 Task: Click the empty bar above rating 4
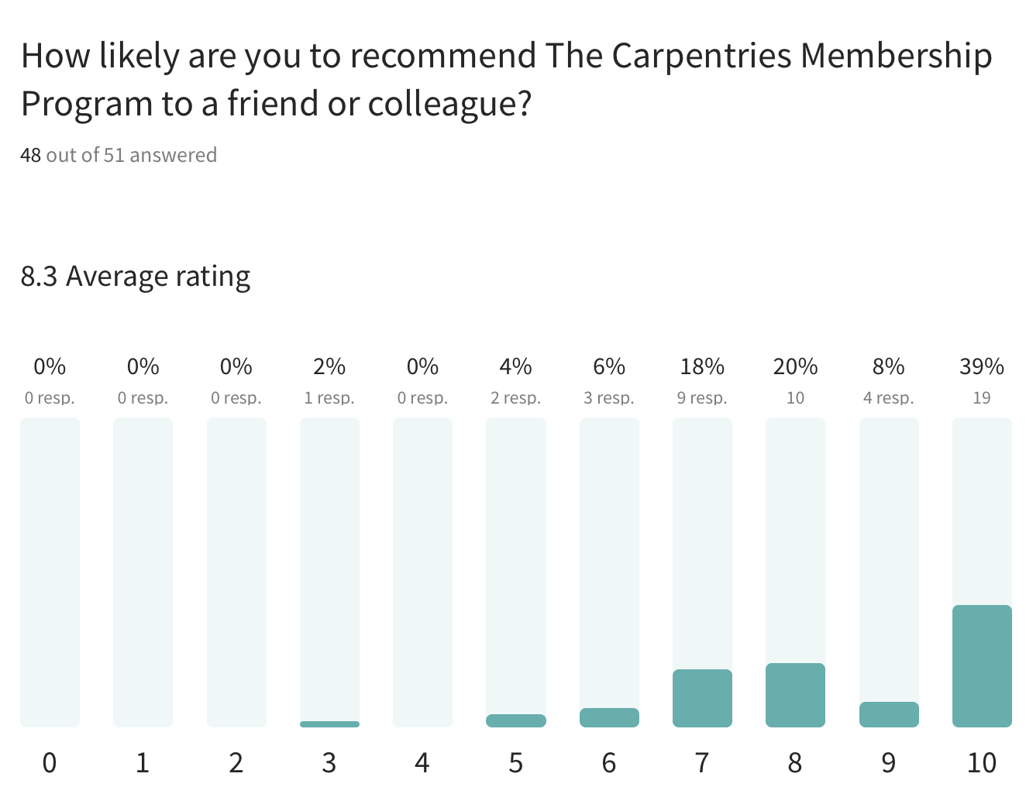pos(422,572)
